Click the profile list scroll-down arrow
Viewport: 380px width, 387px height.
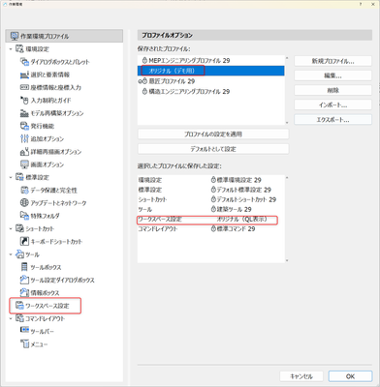(x=287, y=123)
